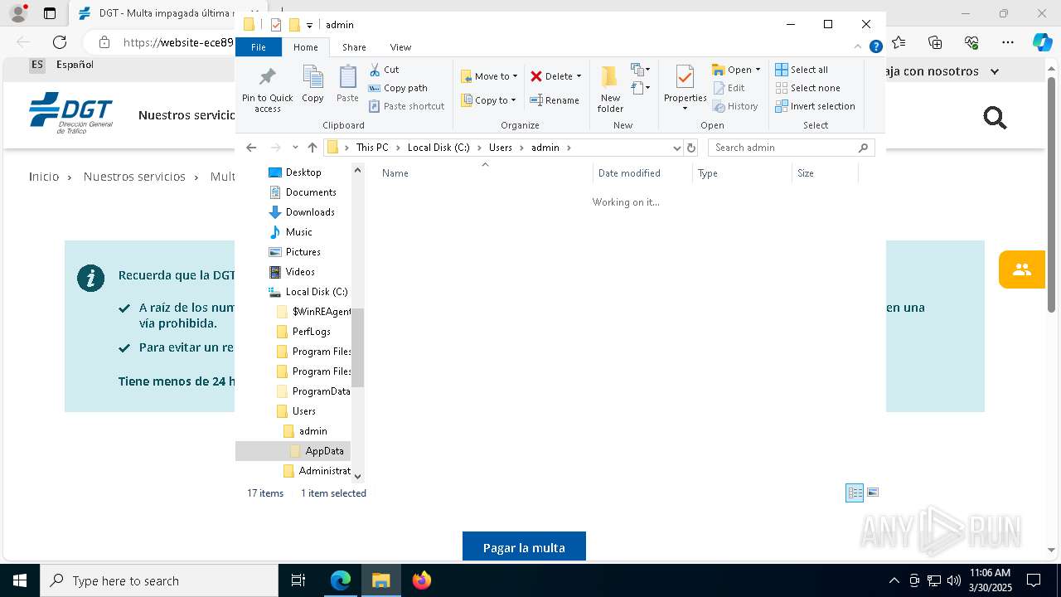This screenshot has width=1061, height=597.
Task: Rename the selected item
Action: 555,100
